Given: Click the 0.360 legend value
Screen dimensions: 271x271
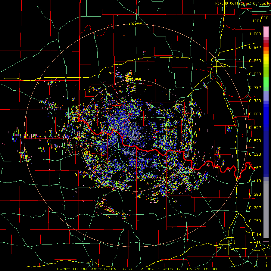Looking at the screenshot, I should (x=255, y=195).
